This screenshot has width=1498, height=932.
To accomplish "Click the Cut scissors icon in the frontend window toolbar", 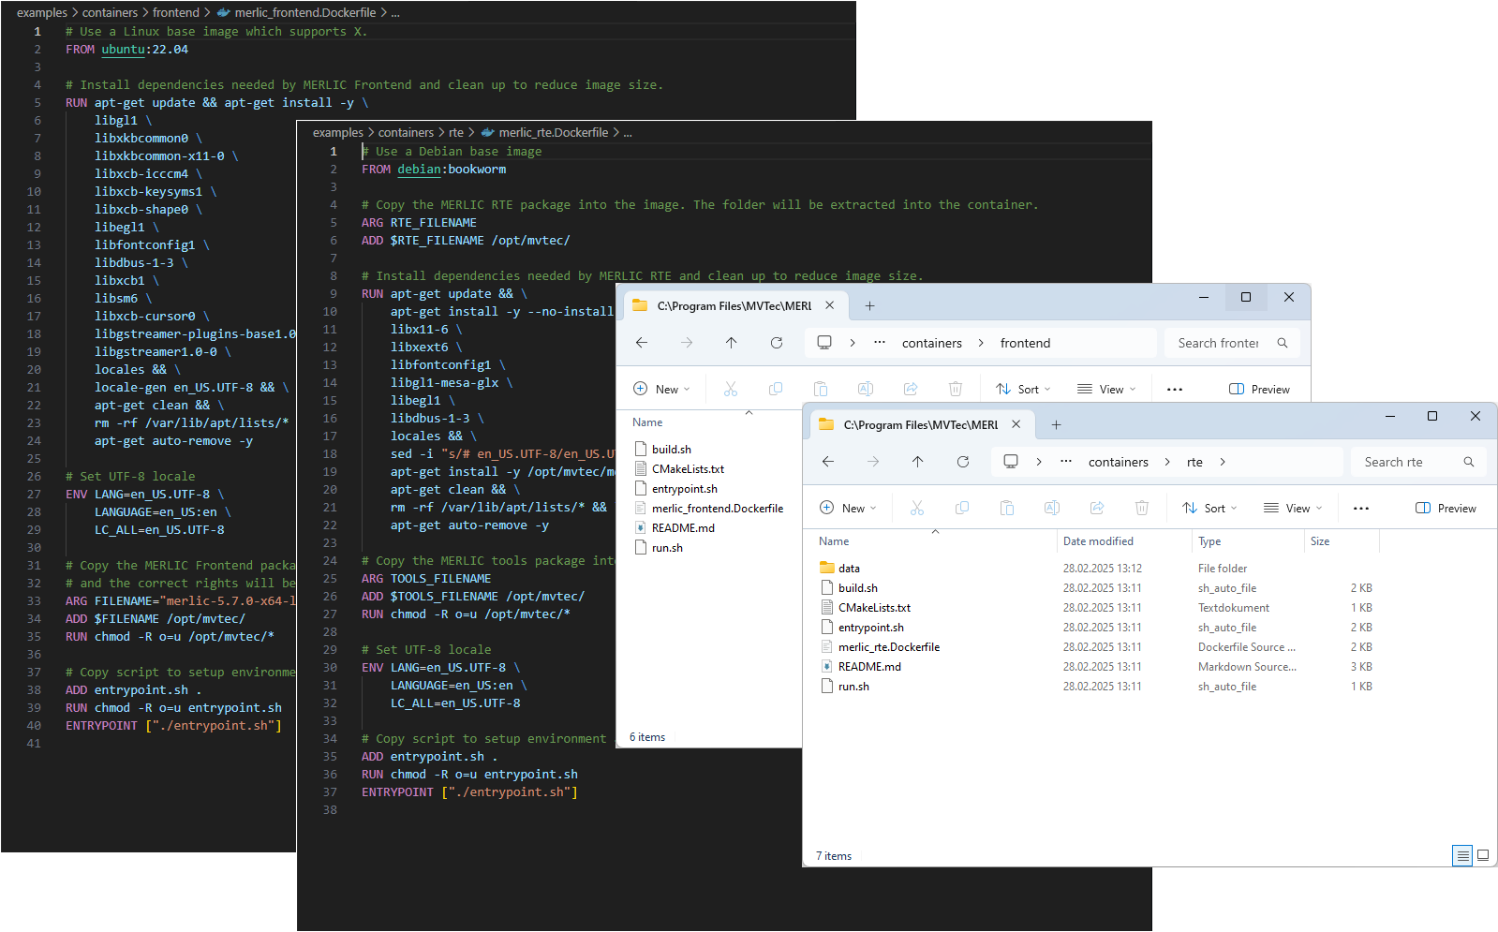I will click(x=731, y=389).
